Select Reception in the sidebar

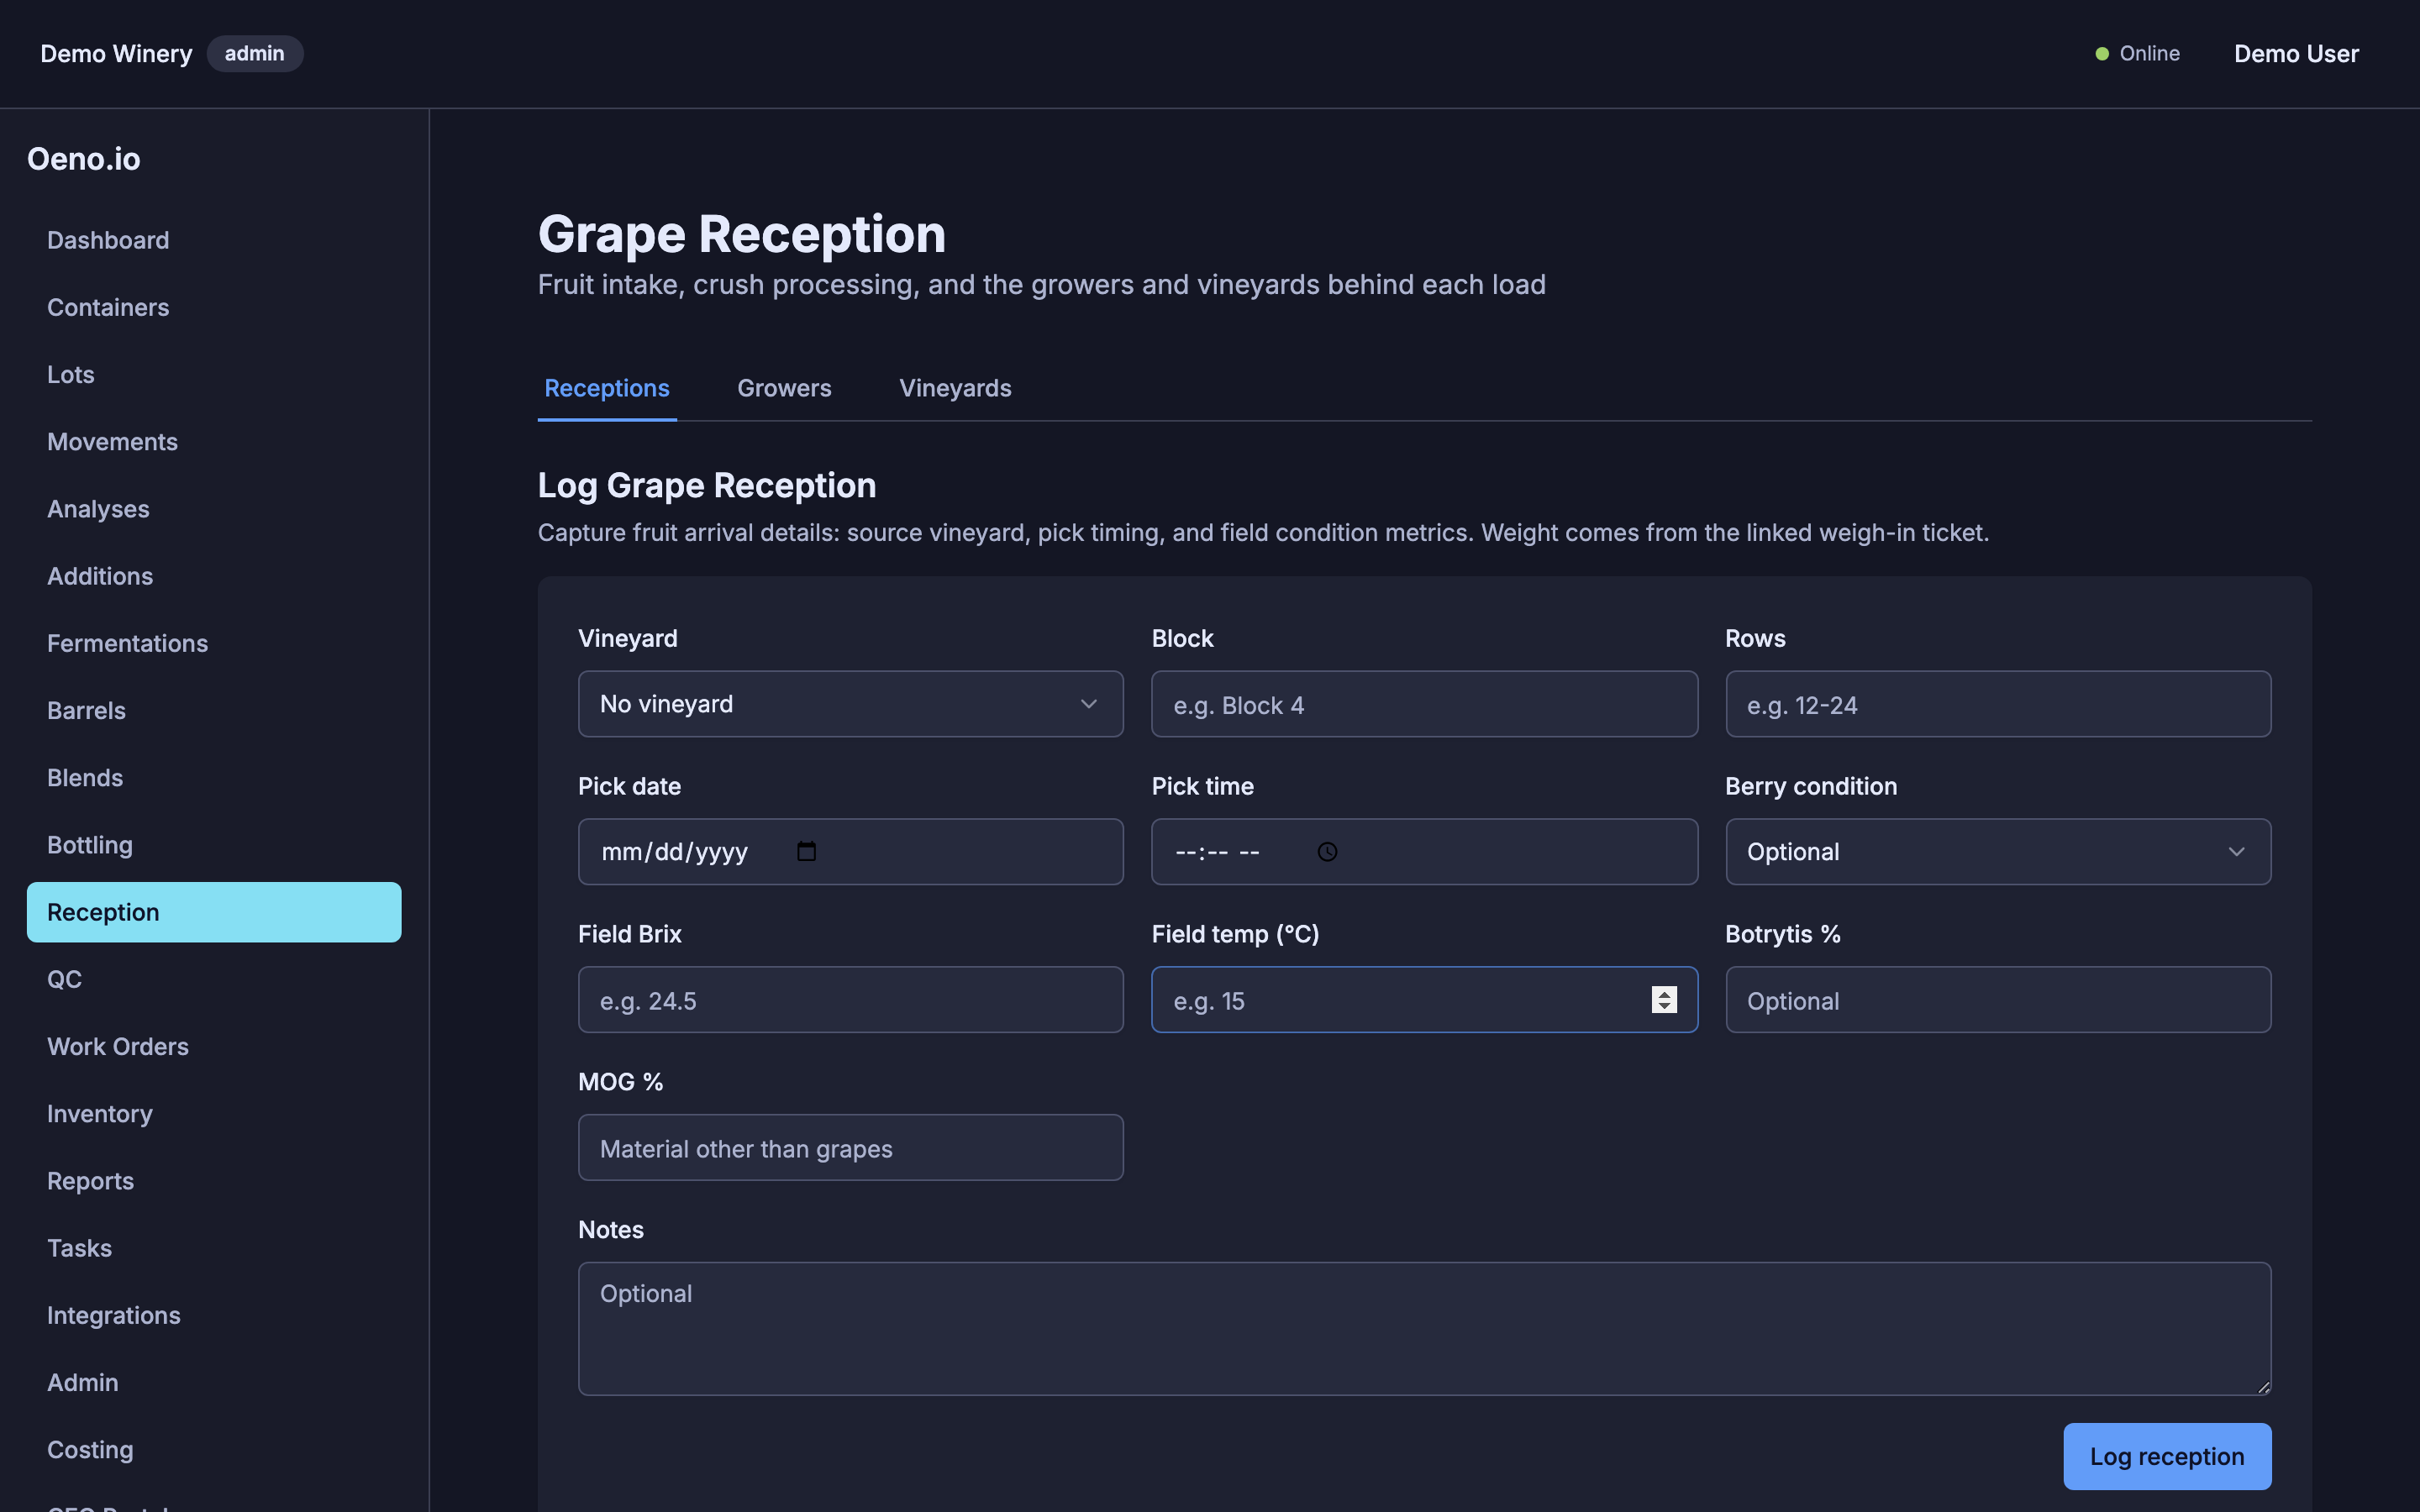pos(214,912)
